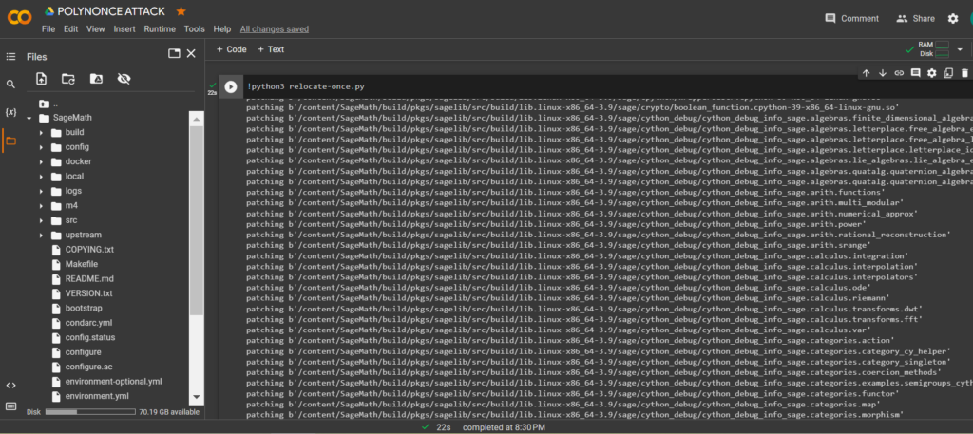The height and width of the screenshot is (434, 973).
Task: Open the RAM Disk resources indicator
Action: pyautogui.click(x=927, y=49)
